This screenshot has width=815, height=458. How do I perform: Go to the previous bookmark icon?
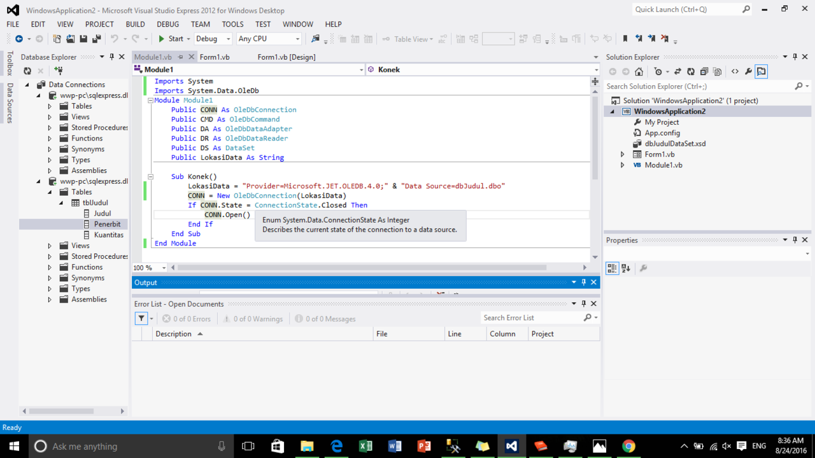(639, 39)
